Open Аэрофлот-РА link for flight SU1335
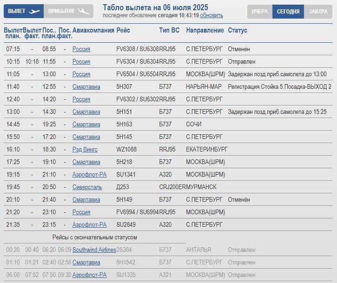 89,275
